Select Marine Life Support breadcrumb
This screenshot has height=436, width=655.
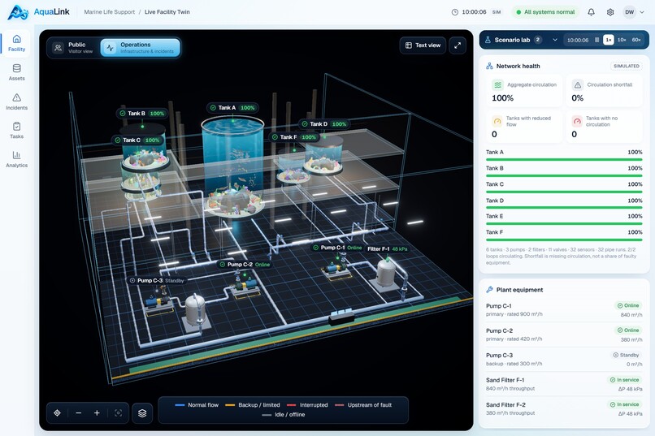click(x=110, y=12)
